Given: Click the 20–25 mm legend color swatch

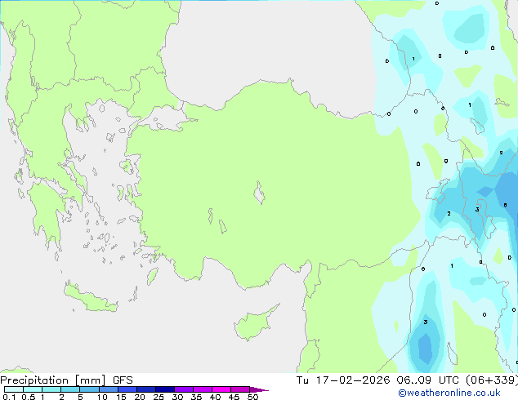Looking at the screenshot, I should point(146,389).
